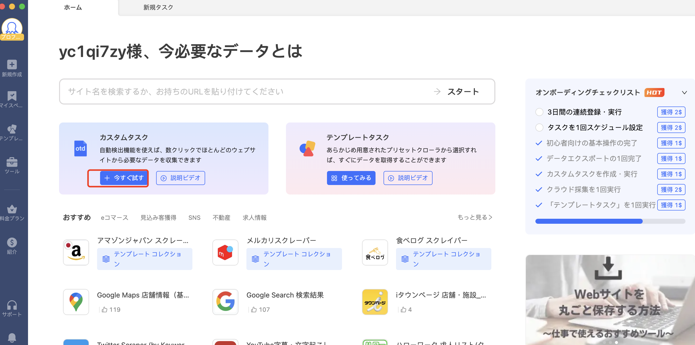Open iタウンページ 店舗・施設 template title
Image resolution: width=695 pixels, height=345 pixels.
coord(441,295)
